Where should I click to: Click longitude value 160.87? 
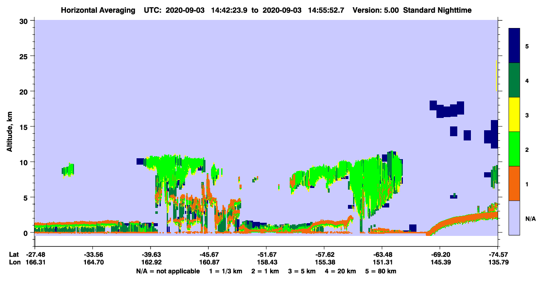[x=208, y=263]
